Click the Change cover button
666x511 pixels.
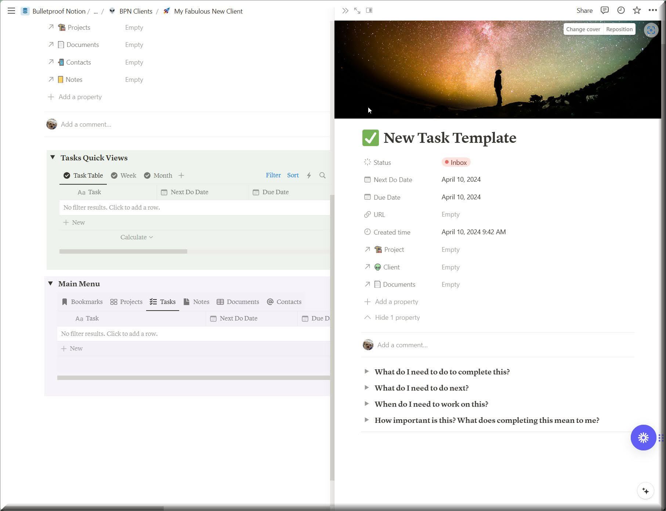[x=583, y=29]
